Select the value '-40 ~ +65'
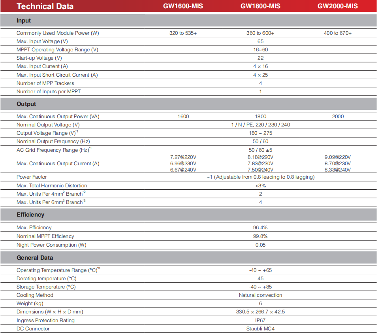Viewport: 378px width, 334px height. 260,270
